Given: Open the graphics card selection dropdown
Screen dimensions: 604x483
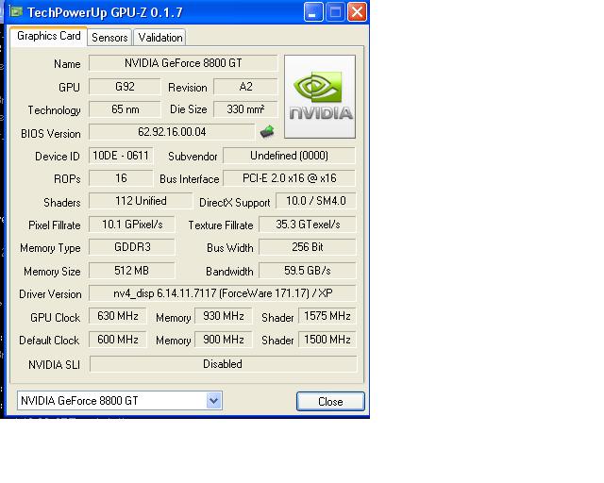Looking at the screenshot, I should [x=214, y=401].
